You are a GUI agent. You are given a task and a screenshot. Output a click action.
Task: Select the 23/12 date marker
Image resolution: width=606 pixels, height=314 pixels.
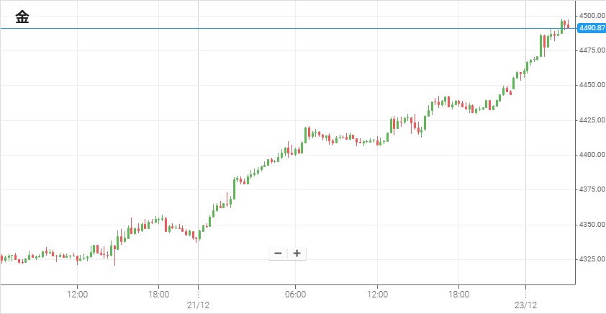click(526, 305)
